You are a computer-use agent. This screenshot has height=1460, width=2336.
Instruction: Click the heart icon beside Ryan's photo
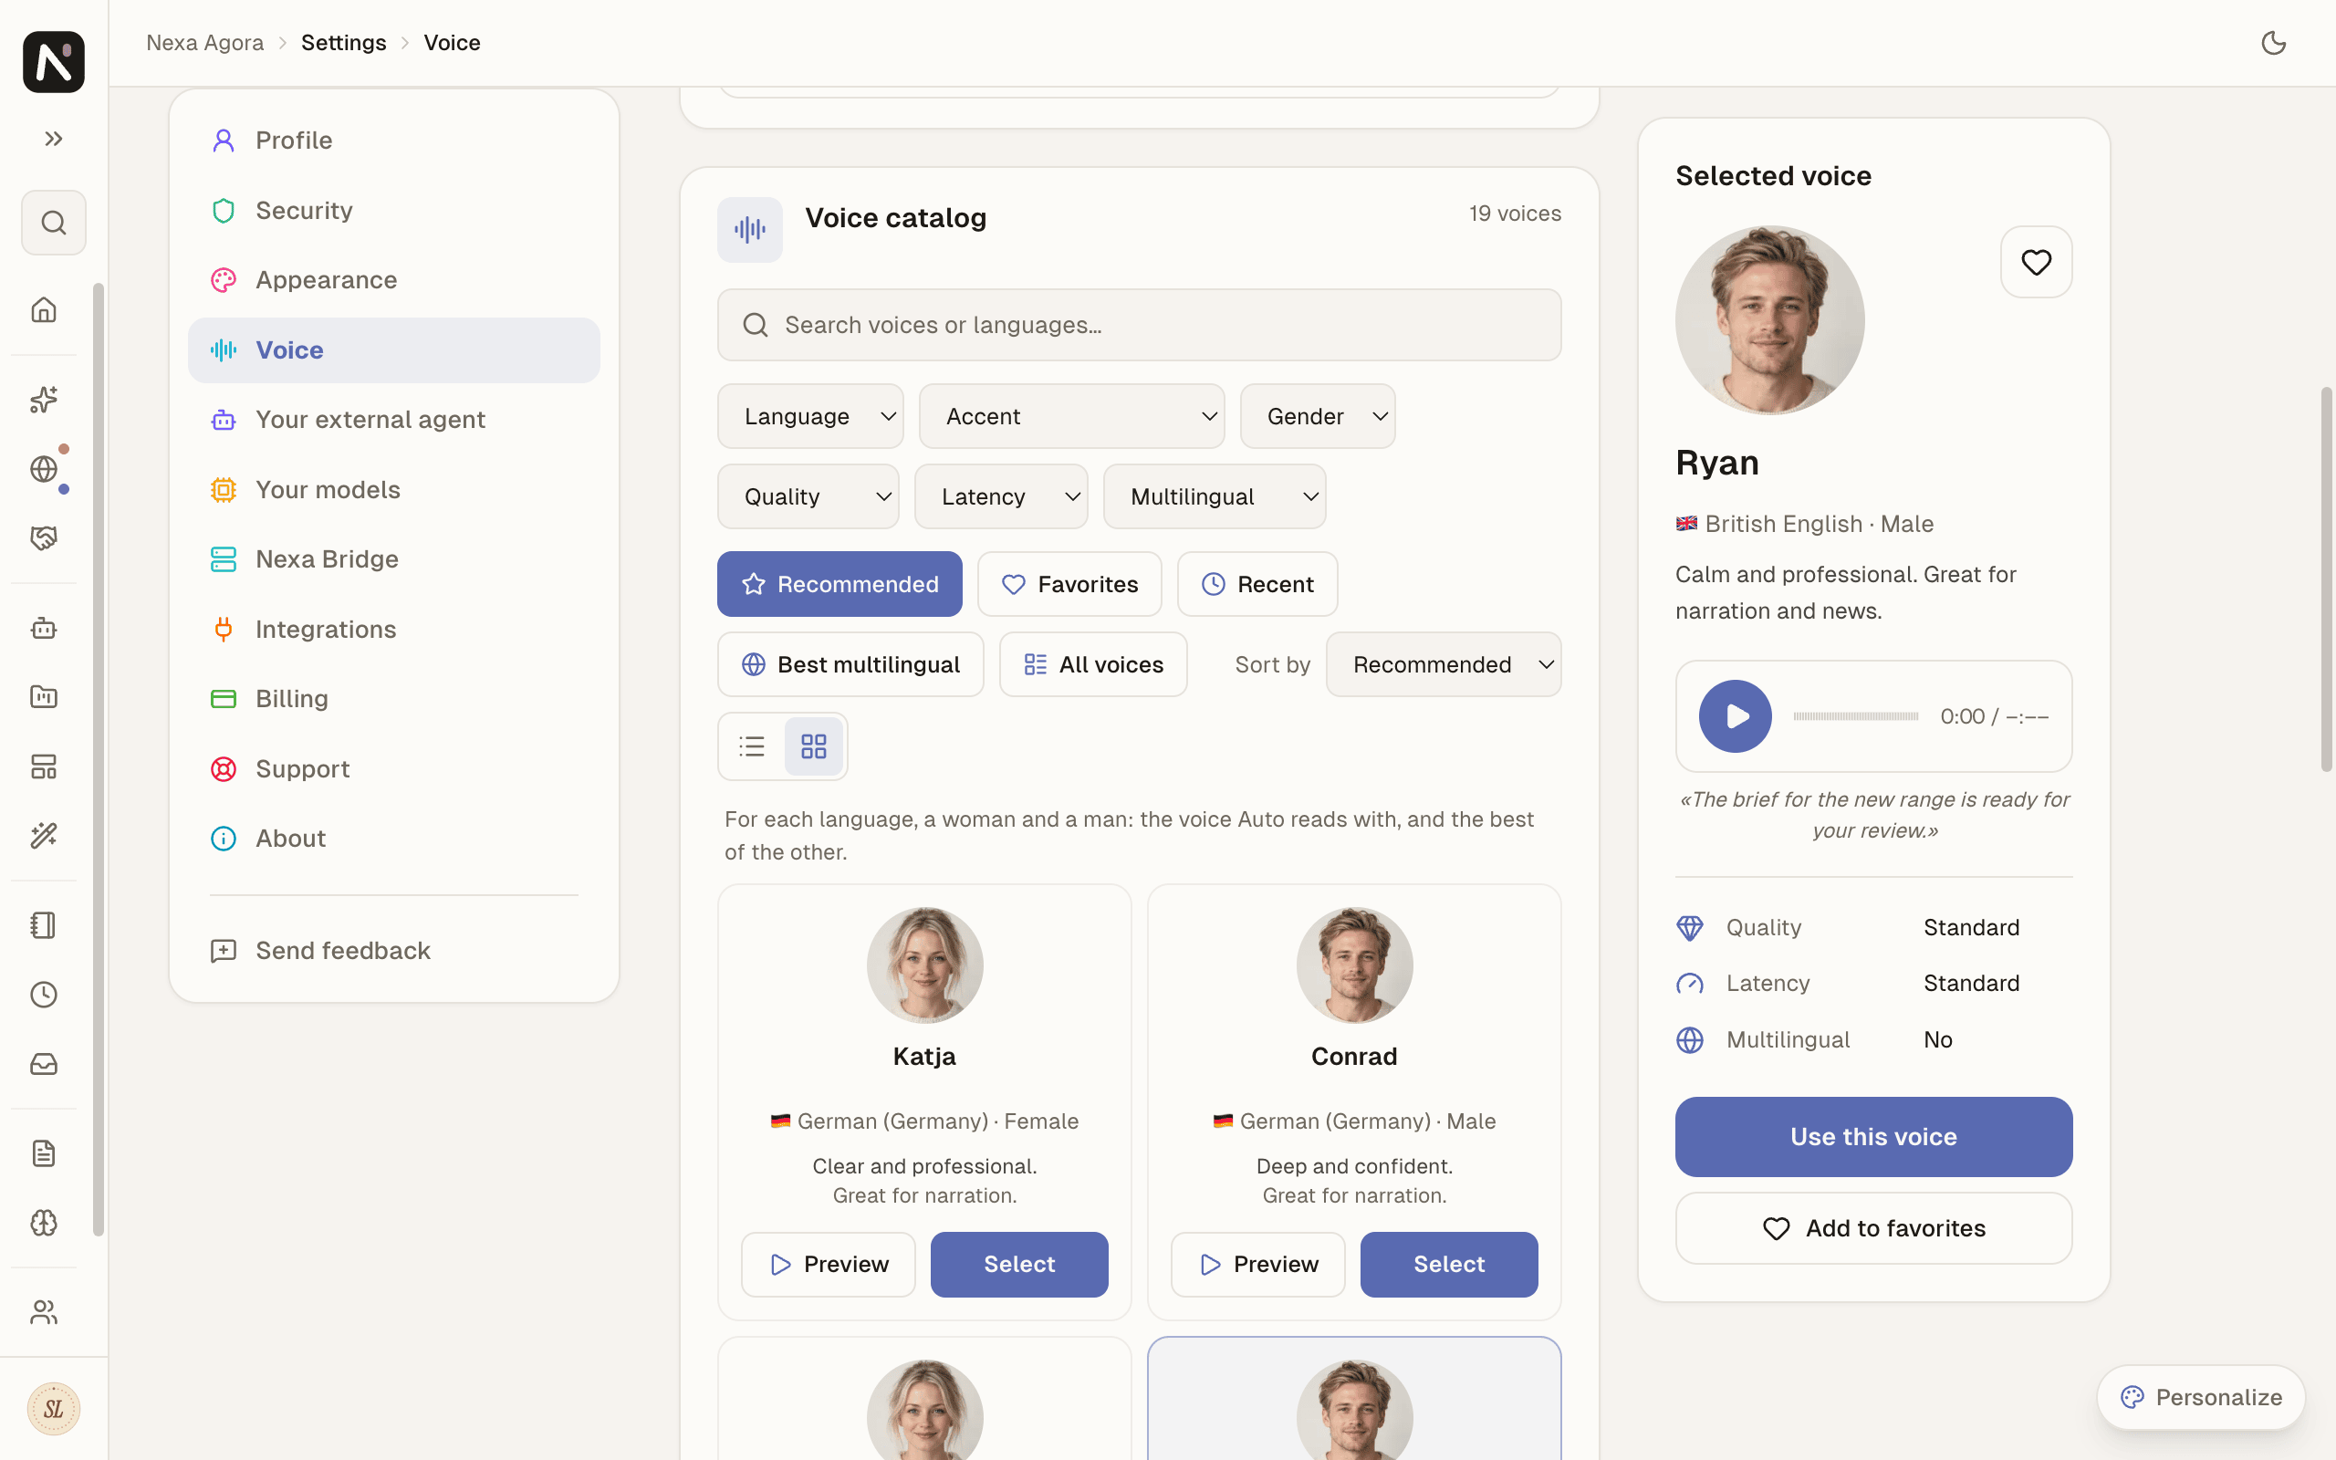pos(2036,262)
